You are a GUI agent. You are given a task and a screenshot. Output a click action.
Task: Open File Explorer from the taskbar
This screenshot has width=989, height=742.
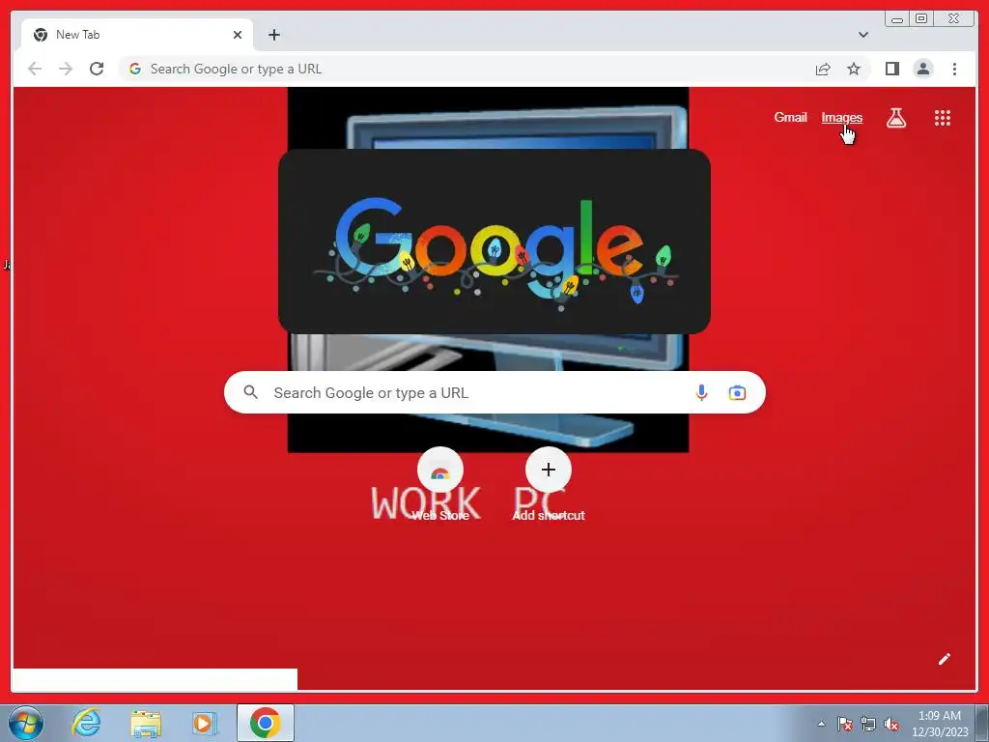click(x=146, y=723)
